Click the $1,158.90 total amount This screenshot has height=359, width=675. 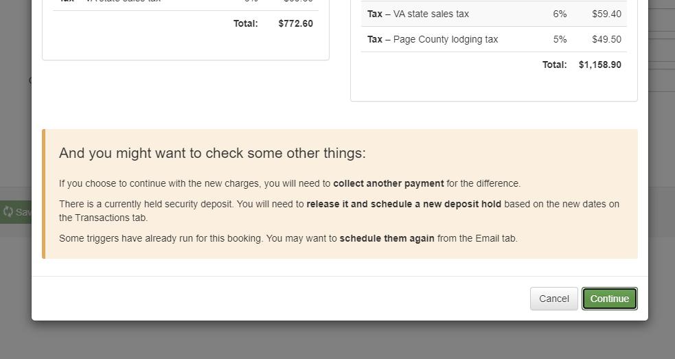pos(599,65)
